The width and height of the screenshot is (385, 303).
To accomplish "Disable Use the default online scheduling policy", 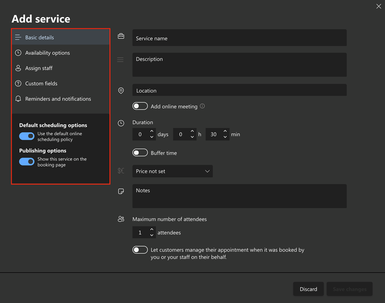I will tap(27, 136).
